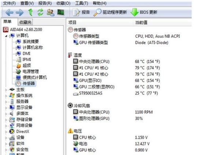Click the 安全性 shield icon

pos(12,150)
